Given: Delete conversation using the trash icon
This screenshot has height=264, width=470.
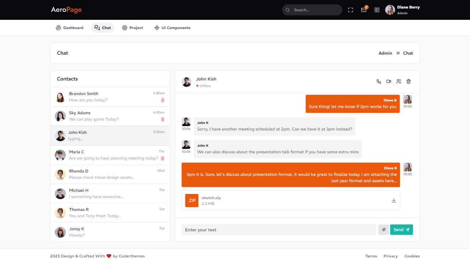Looking at the screenshot, I should (408, 81).
